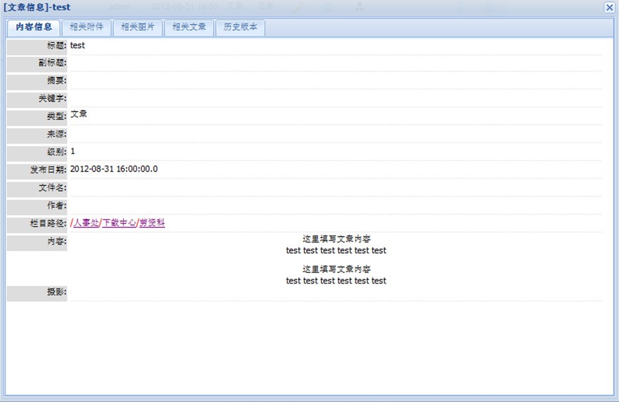Switch to the 相关文章 tab
Screen dimensions: 619x402
tap(189, 28)
